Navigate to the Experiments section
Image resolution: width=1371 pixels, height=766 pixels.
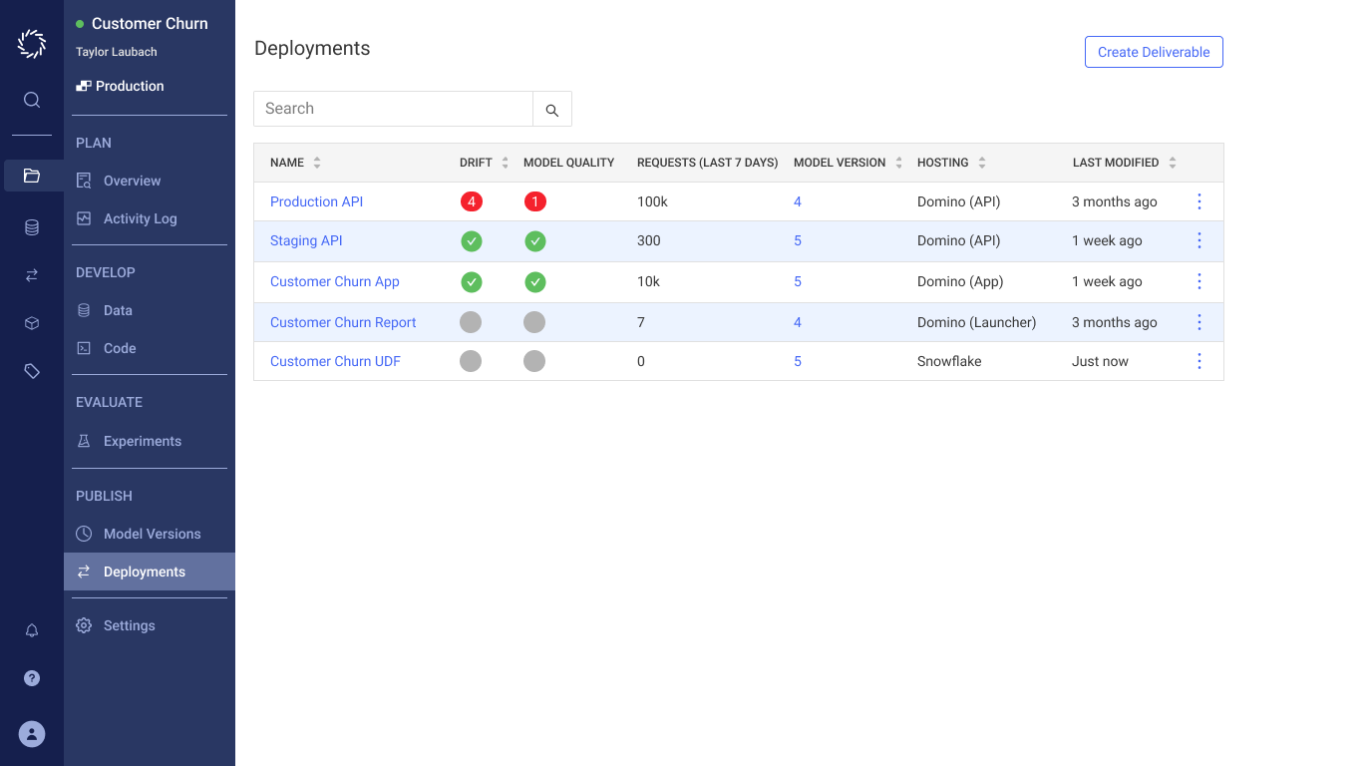(x=142, y=440)
